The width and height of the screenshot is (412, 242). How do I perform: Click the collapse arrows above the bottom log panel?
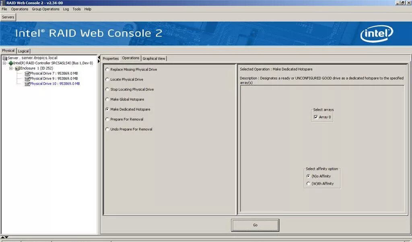pos(5,237)
